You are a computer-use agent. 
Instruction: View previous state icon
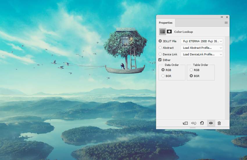[194, 123]
